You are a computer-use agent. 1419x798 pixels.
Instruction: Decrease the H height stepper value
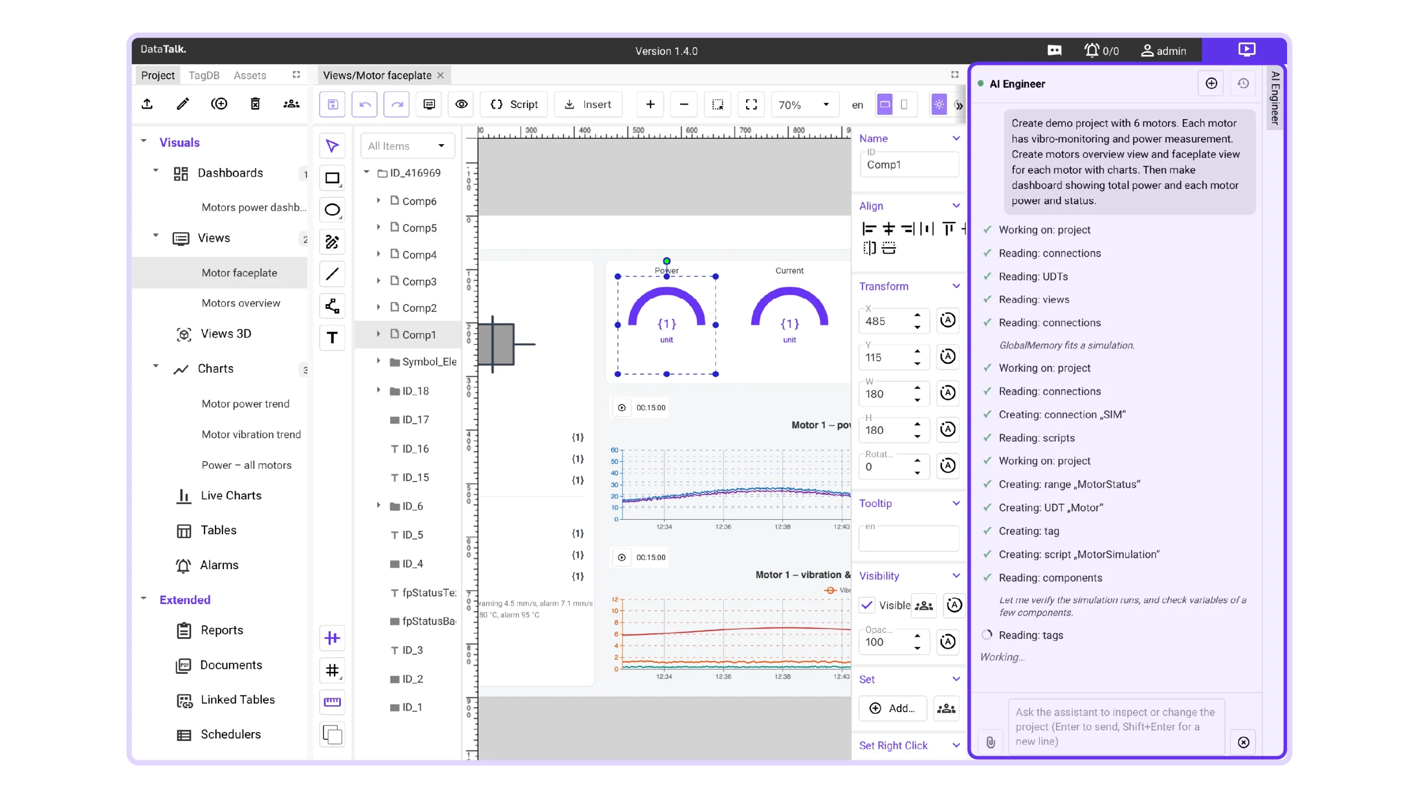coord(917,437)
